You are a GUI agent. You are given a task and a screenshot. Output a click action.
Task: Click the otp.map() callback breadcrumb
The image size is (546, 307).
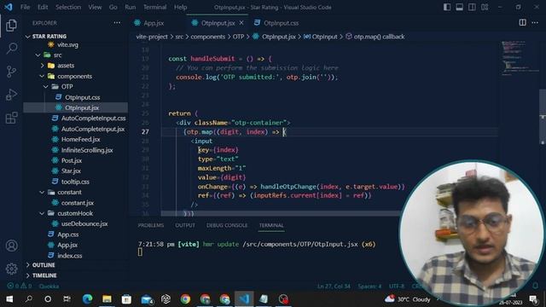coord(379,37)
